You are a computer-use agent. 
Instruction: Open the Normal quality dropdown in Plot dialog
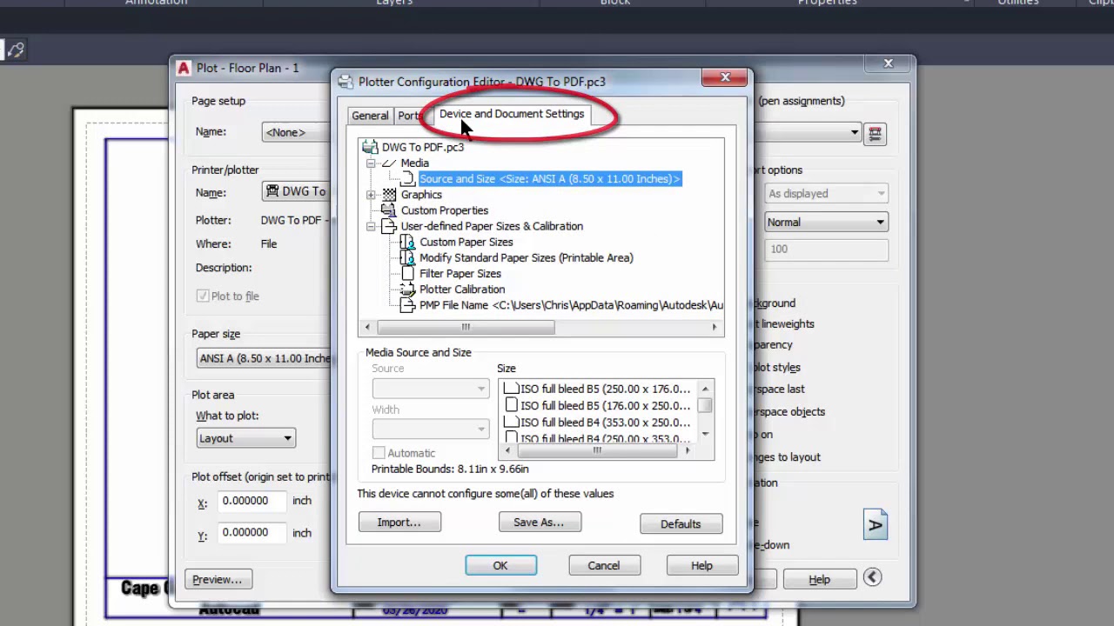click(826, 223)
